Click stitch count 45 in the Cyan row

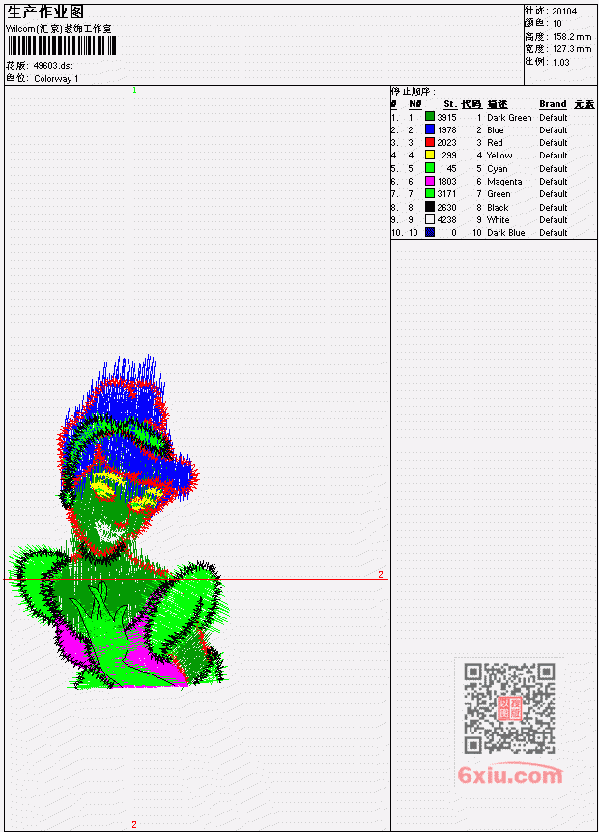coord(451,169)
